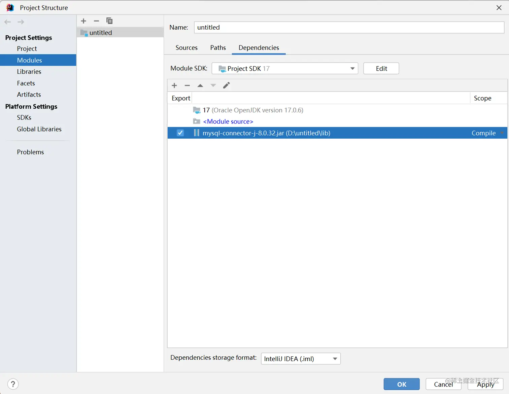
Task: Open Dependencies storage format dropdown
Action: click(x=301, y=359)
